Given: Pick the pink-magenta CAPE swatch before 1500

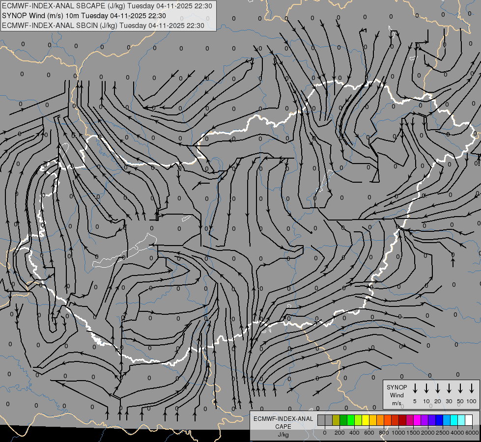Looking at the screenshot, I should point(410,420).
